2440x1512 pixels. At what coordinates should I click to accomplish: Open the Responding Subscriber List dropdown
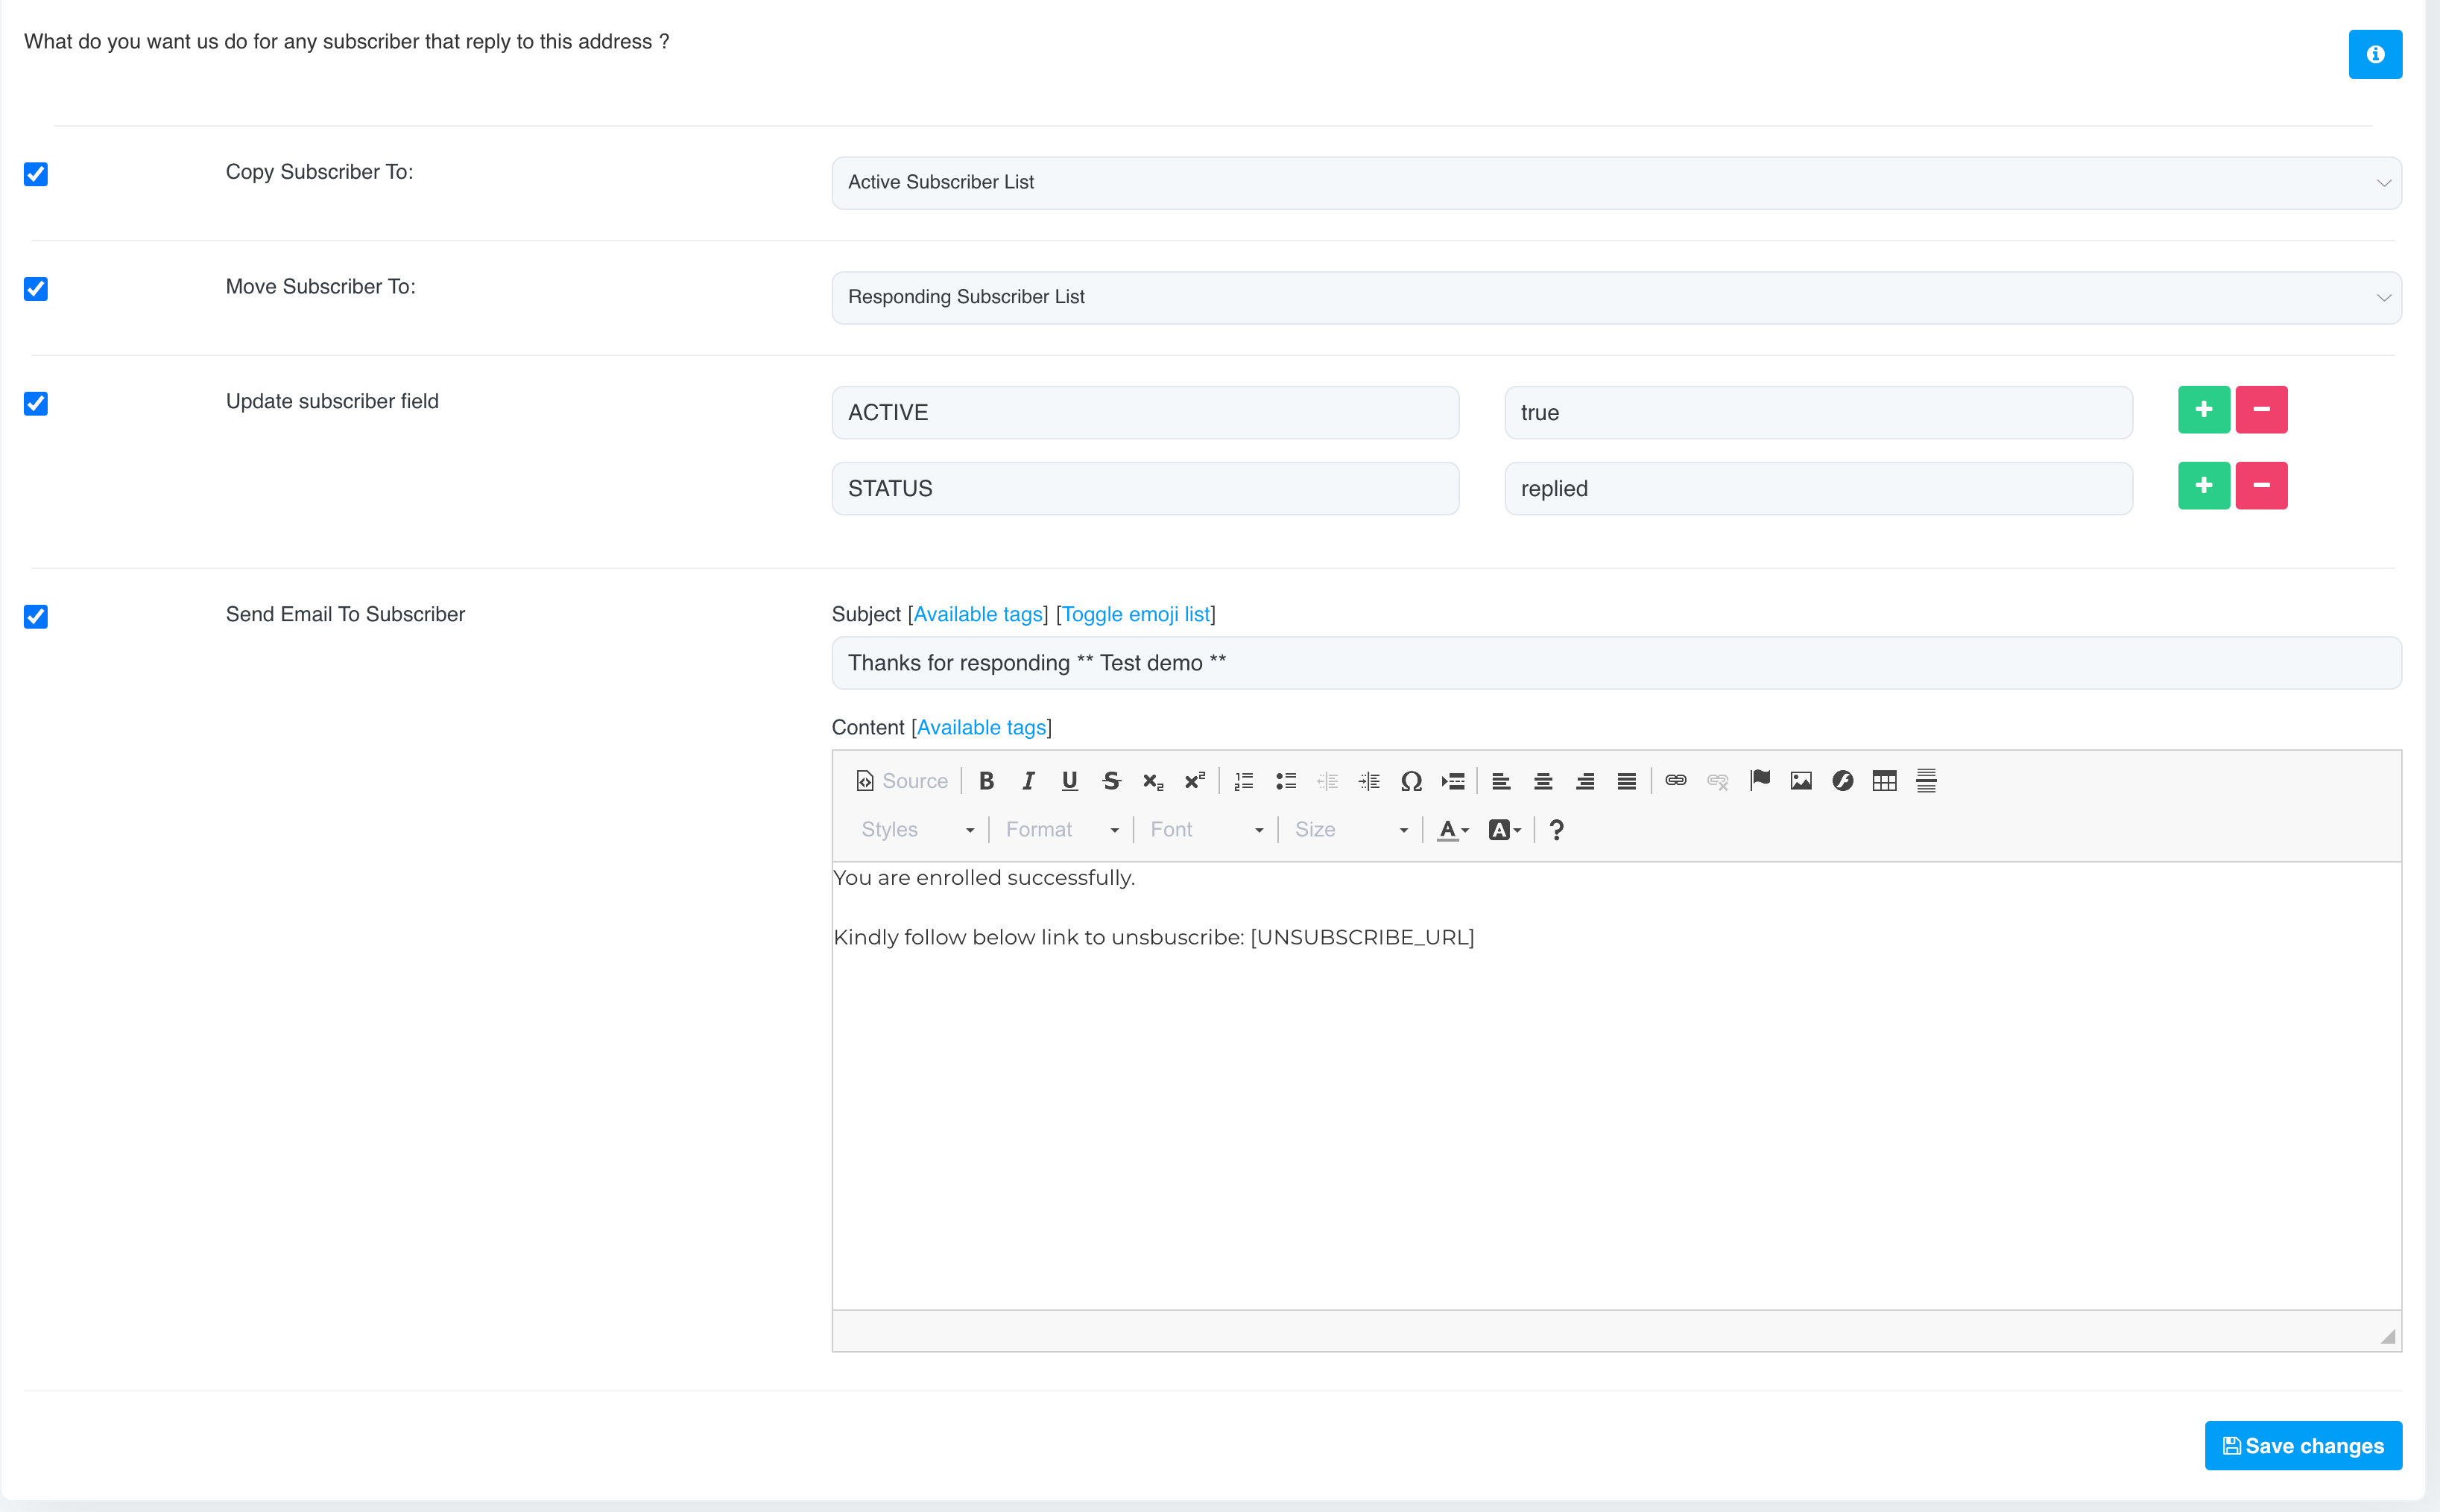tap(1616, 298)
